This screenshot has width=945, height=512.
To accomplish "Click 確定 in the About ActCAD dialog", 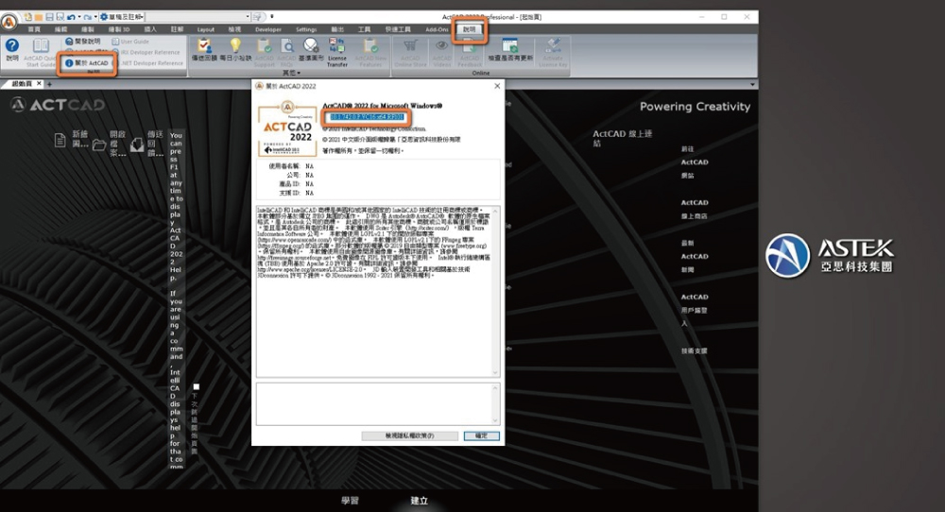I will (481, 435).
